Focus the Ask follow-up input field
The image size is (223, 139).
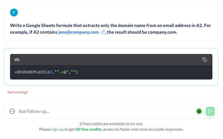[x=105, y=111]
